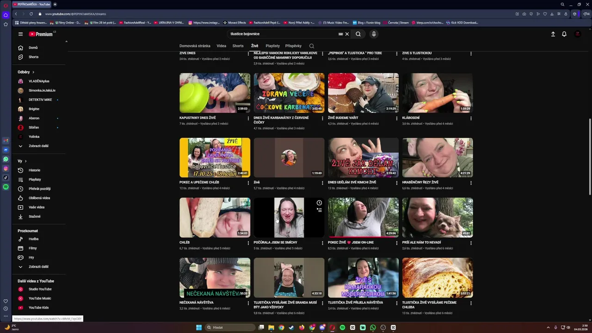The width and height of the screenshot is (592, 333).
Task: Open options menu for CHLÉB video
Action: click(248, 243)
